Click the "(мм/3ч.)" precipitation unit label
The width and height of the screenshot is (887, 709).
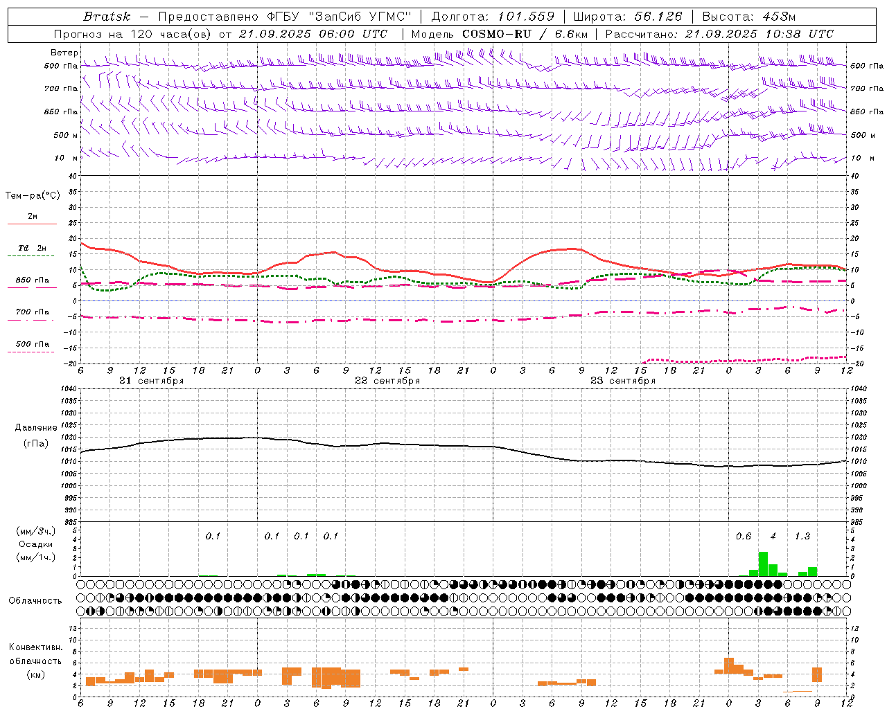coord(35,532)
